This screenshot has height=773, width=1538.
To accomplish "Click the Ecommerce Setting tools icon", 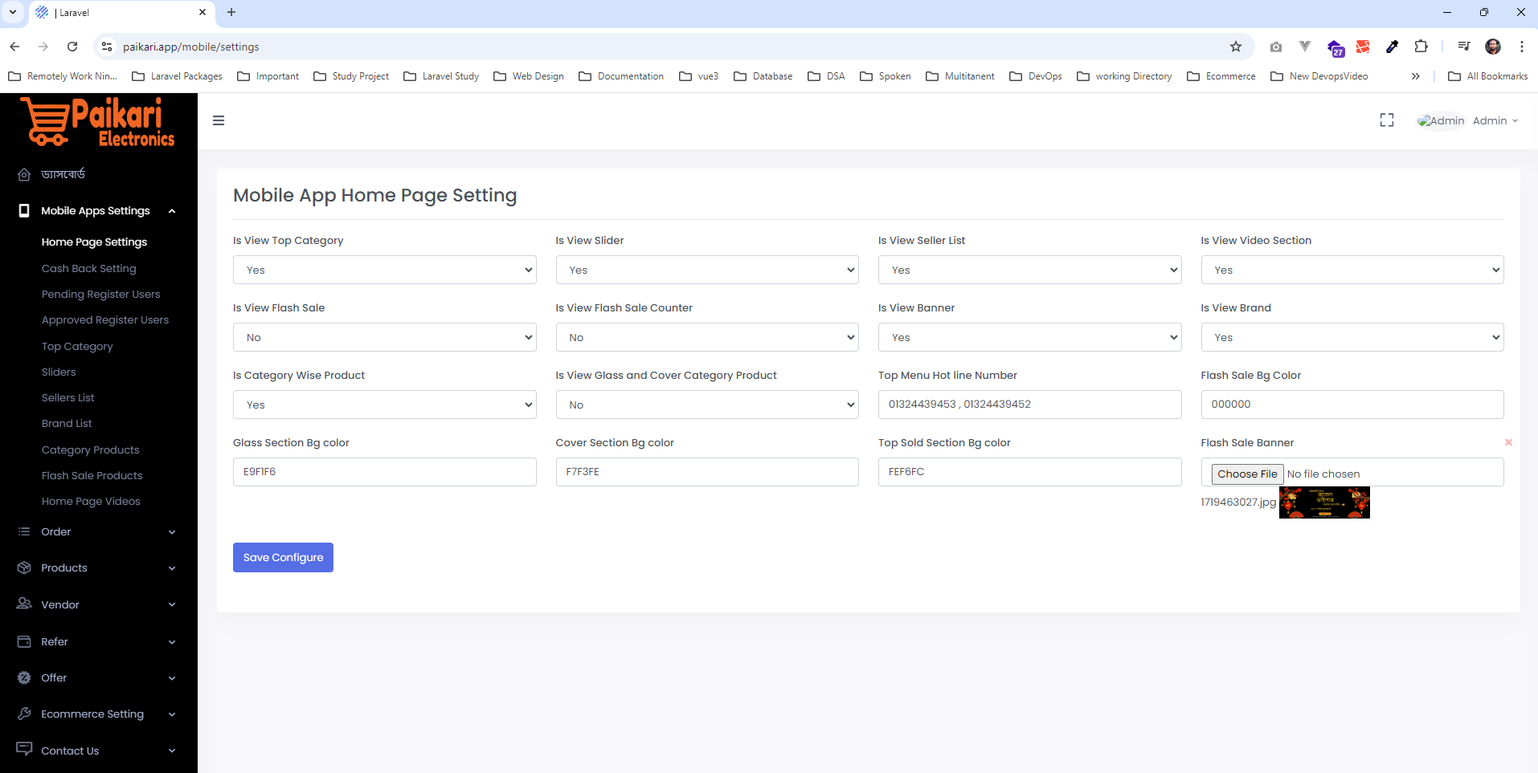I will (x=24, y=714).
